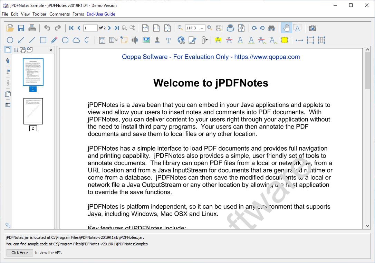Select the perimeter measurement tool

click(310, 40)
